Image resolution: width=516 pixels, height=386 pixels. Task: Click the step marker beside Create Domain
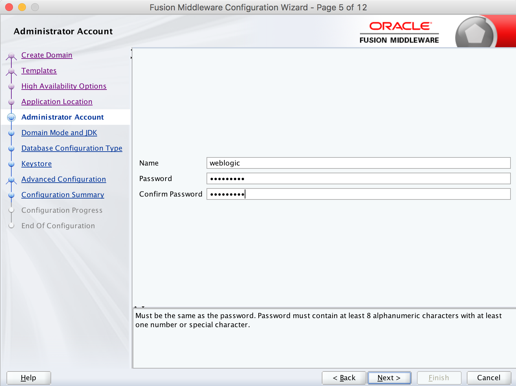pos(11,56)
